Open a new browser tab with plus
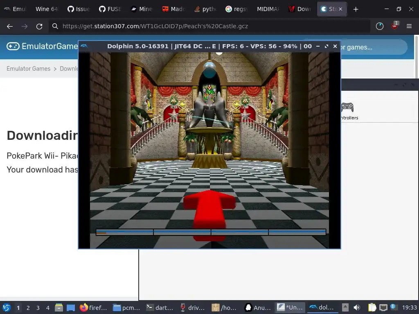Viewport: 419px width, 314px height. (356, 9)
